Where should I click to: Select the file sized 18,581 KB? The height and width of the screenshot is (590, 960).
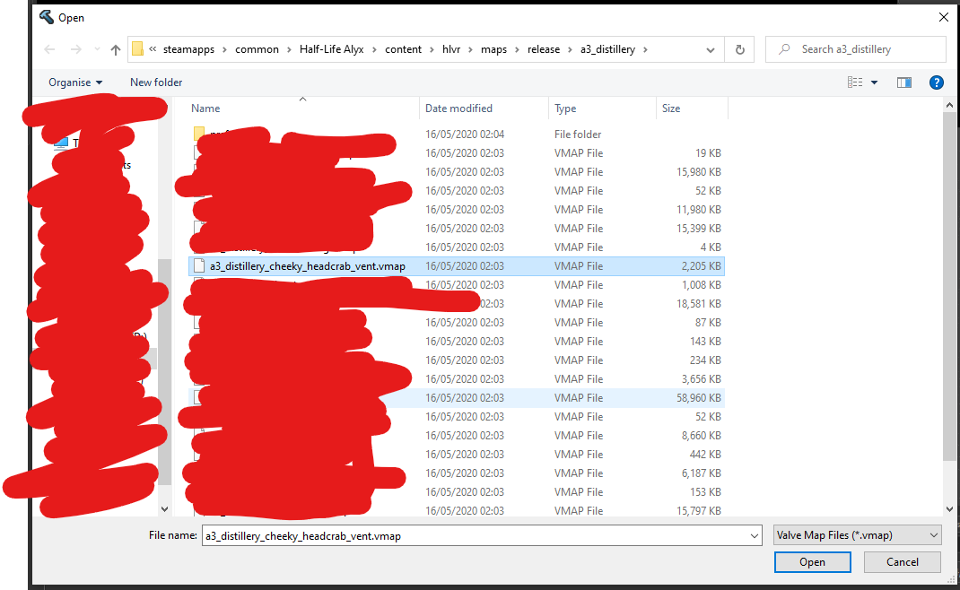click(x=457, y=304)
